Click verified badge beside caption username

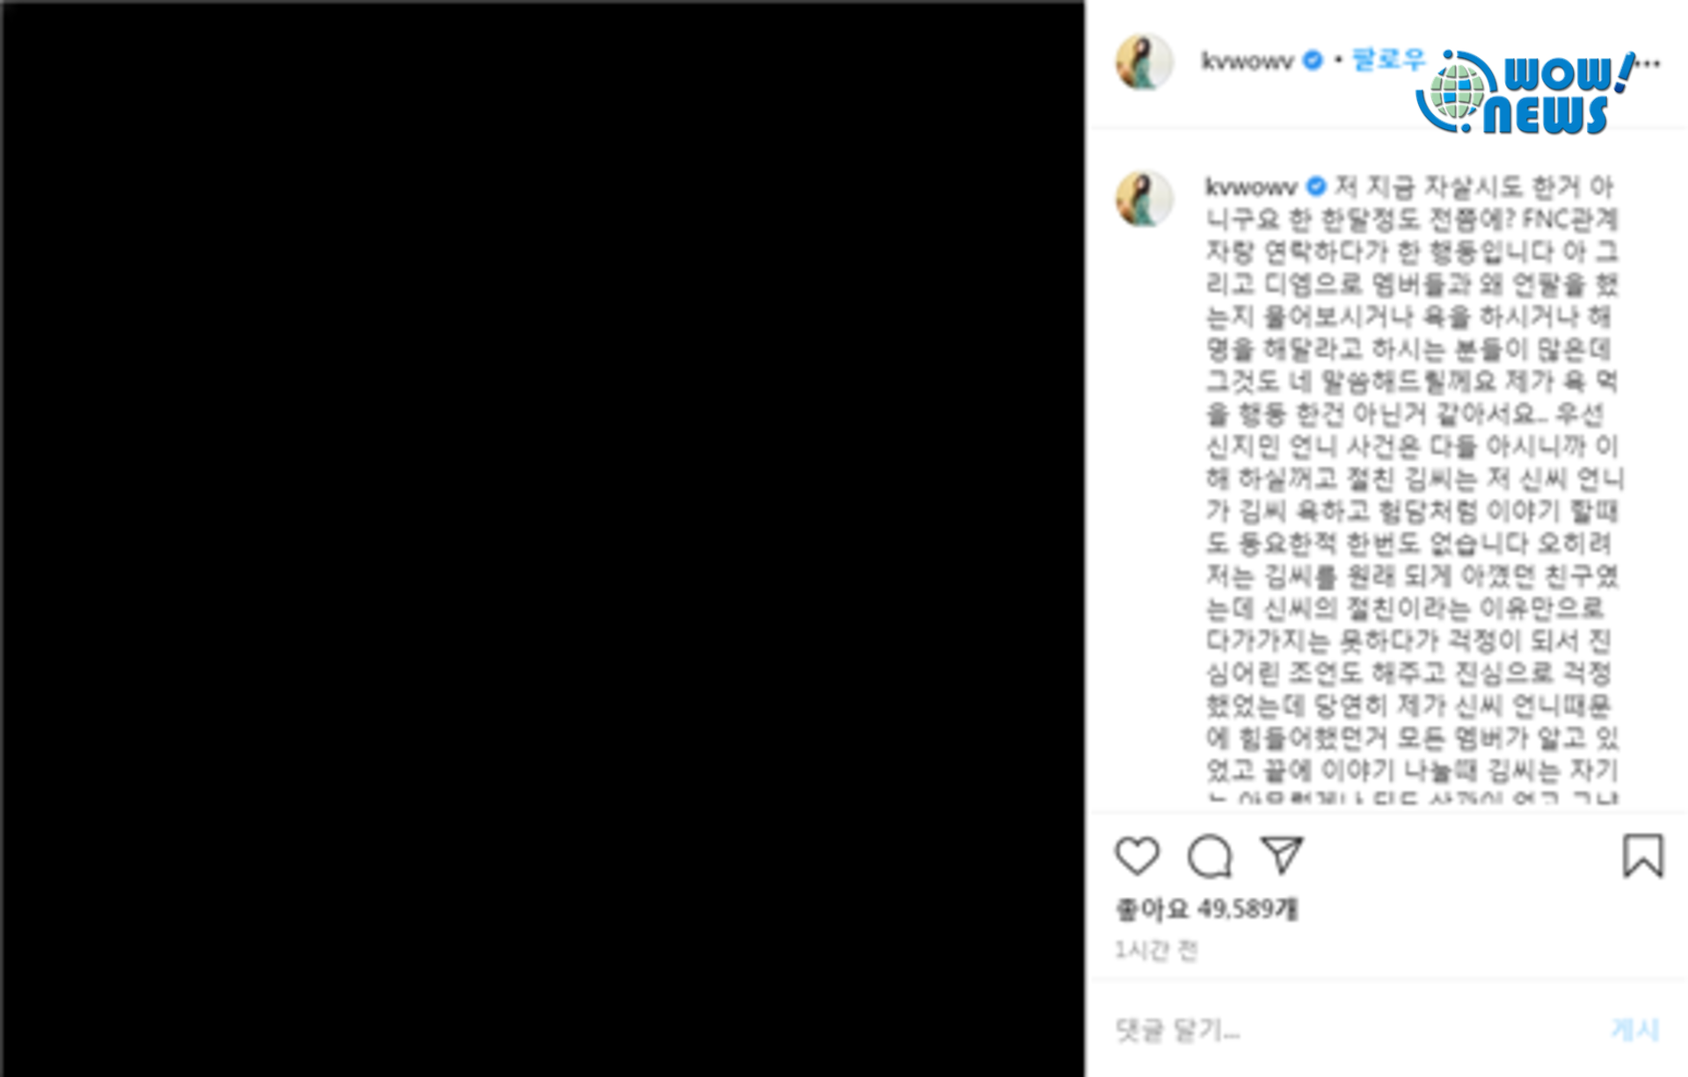[1316, 186]
